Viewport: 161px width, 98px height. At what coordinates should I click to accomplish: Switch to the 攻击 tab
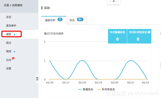click(x=76, y=20)
